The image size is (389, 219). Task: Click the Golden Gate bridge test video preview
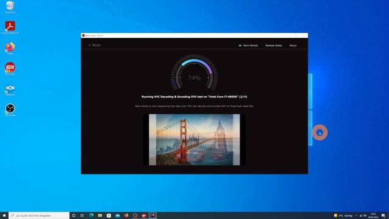(194, 139)
